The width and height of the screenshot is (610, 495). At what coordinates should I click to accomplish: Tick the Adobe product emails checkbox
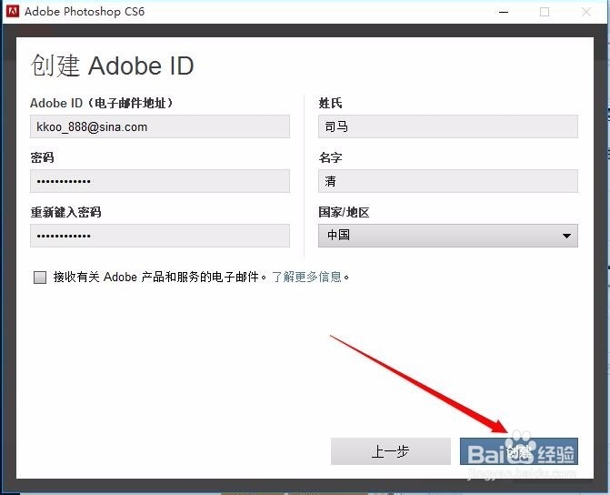tap(40, 278)
